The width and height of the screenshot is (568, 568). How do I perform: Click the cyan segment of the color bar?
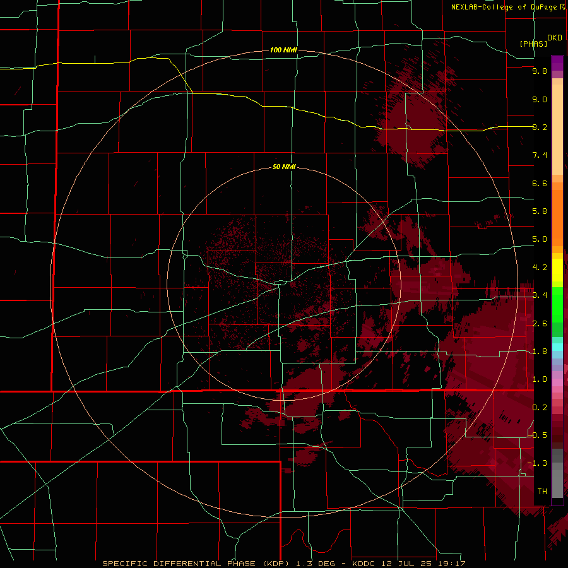[x=557, y=347]
